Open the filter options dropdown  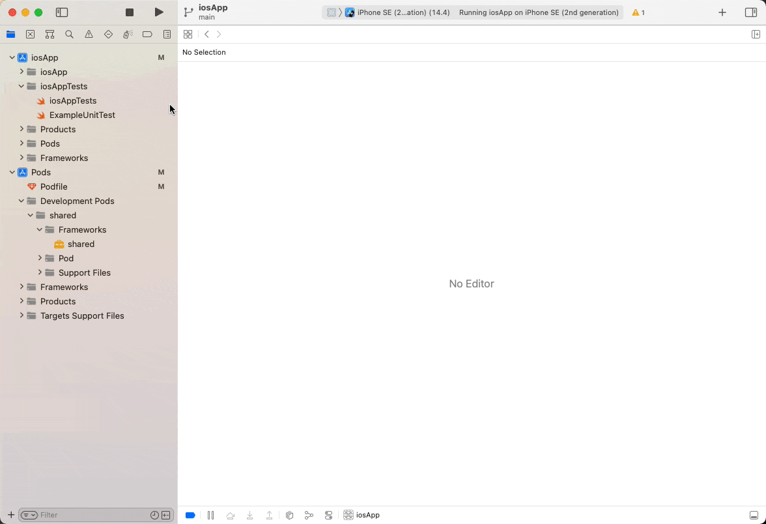pos(29,515)
